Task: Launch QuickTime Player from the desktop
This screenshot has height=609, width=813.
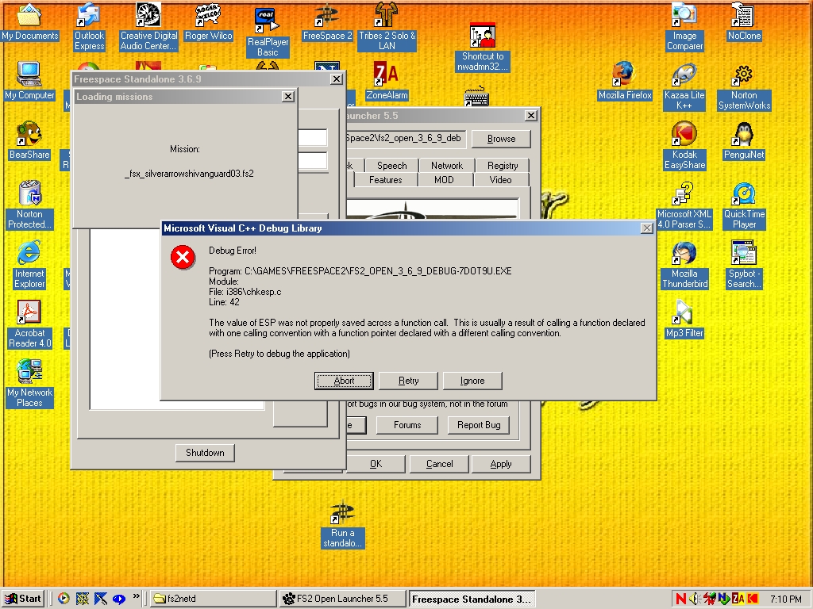Action: point(744,205)
